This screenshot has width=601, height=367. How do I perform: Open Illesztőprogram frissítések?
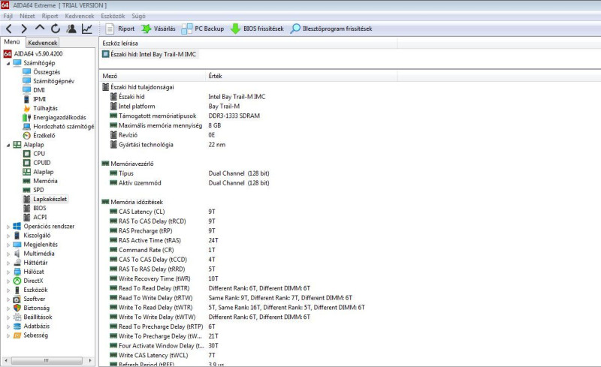331,29
